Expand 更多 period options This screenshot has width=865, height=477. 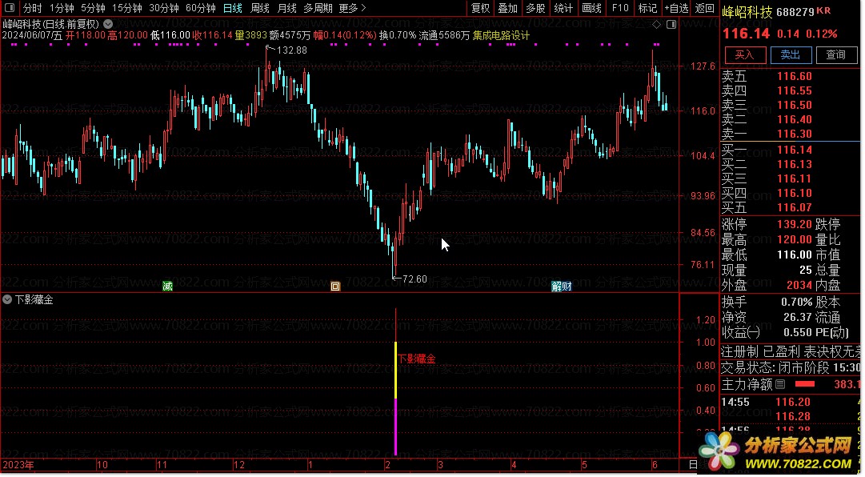352,8
